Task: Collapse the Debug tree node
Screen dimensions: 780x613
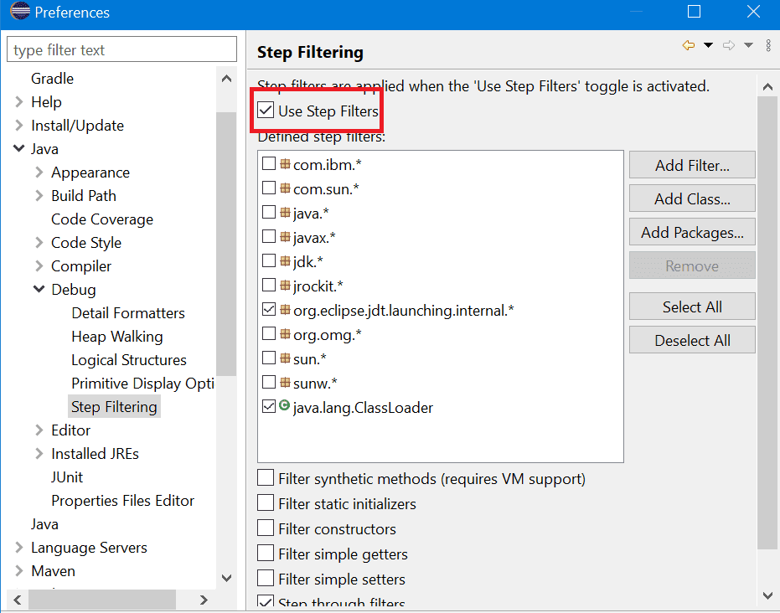Action: tap(39, 290)
